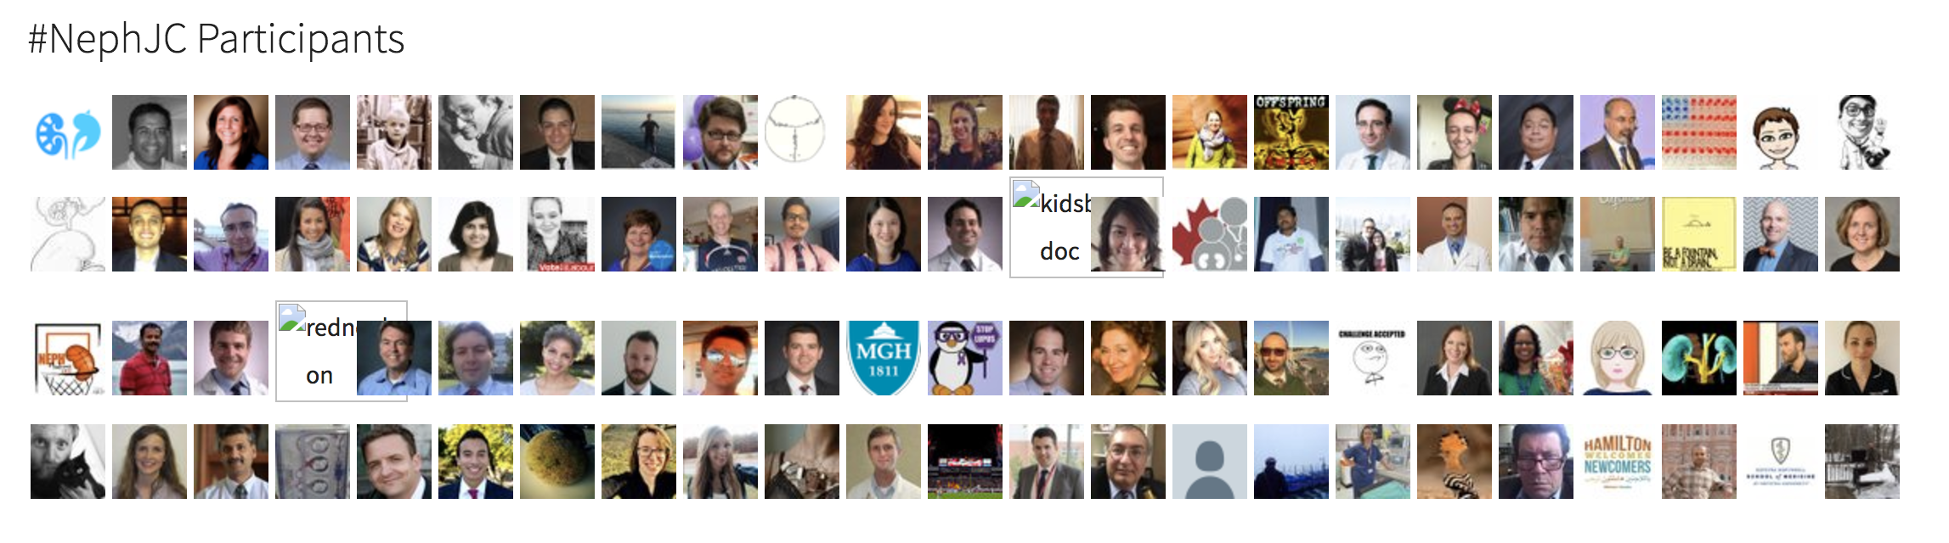Select the man with black cat avatar
Viewport: 1949px width, 543px height.
click(x=68, y=462)
